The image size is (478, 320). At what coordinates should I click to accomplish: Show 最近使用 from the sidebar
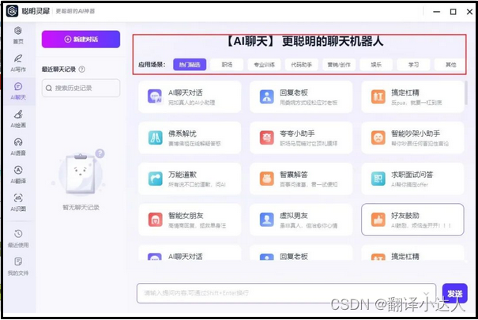tap(18, 239)
